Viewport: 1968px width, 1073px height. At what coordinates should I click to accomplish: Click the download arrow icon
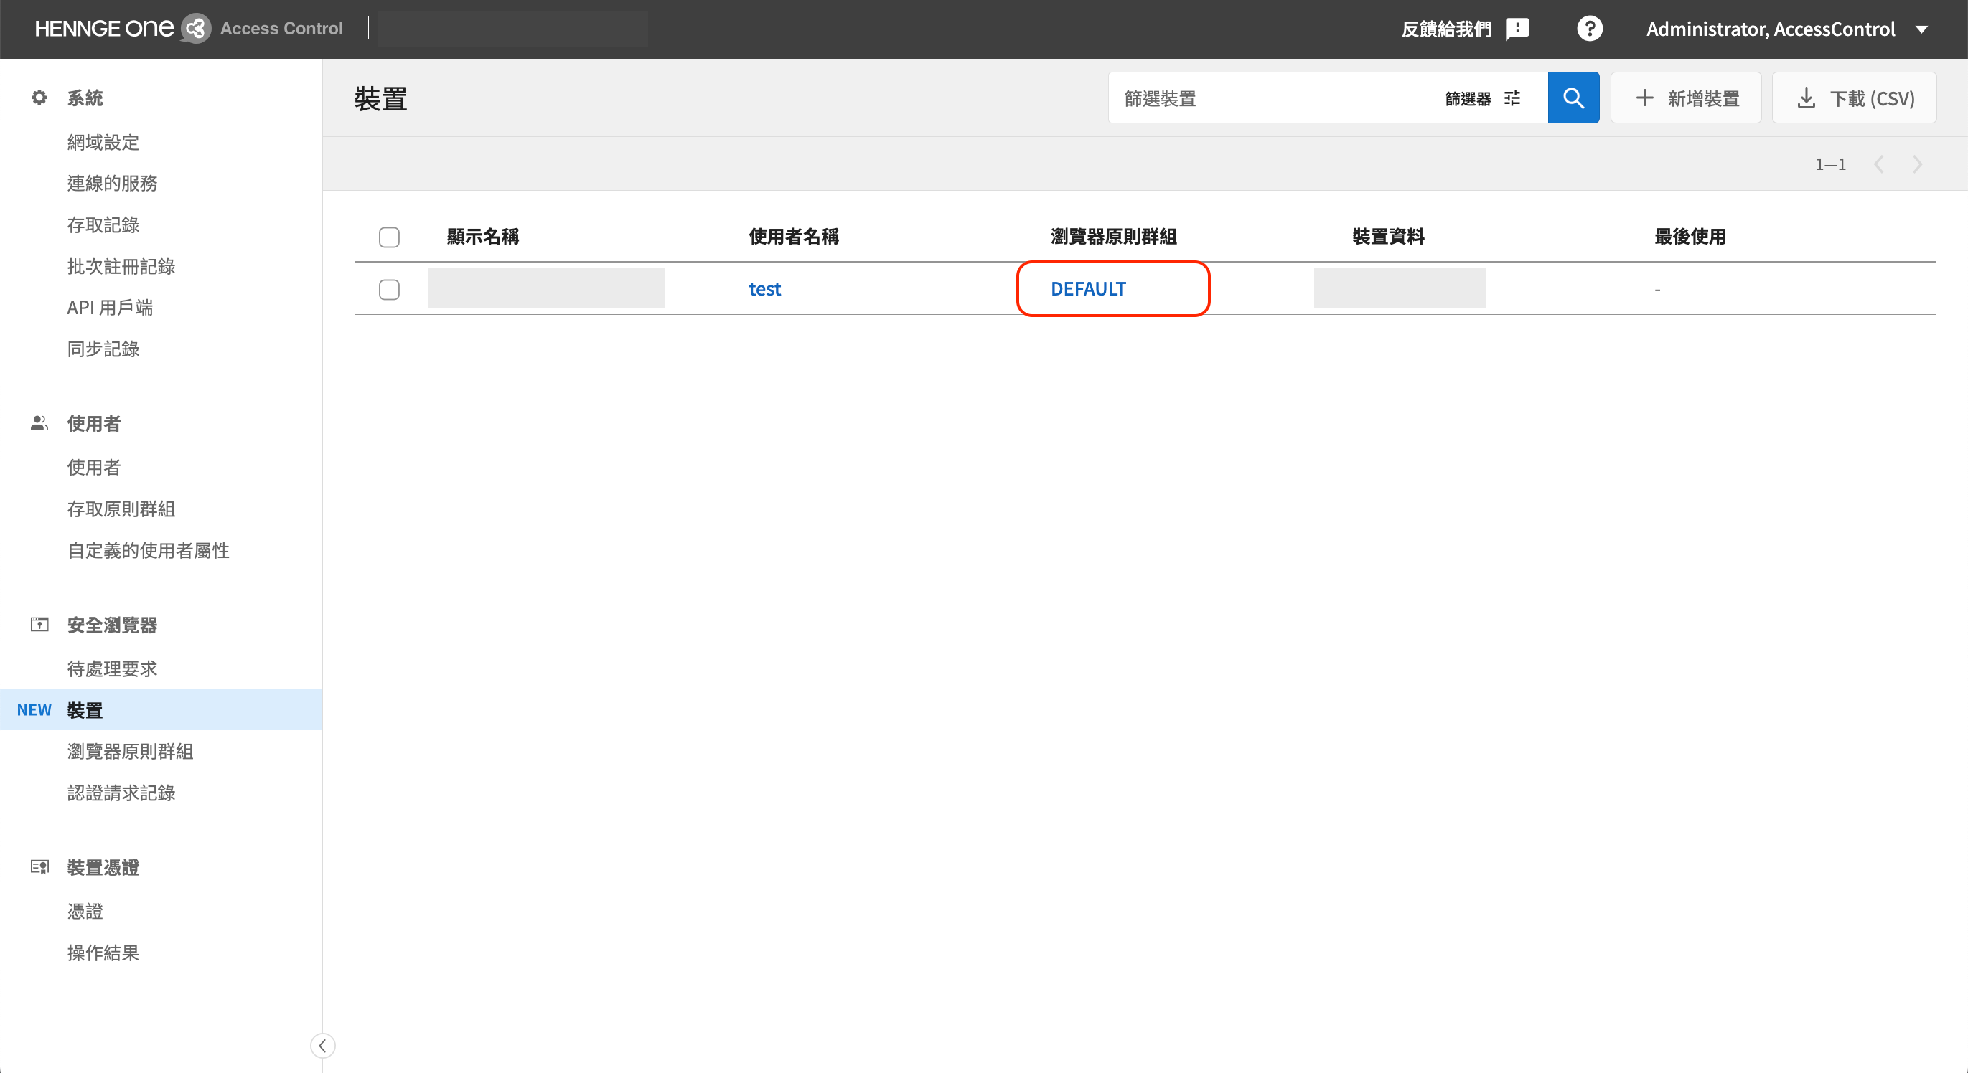pyautogui.click(x=1806, y=98)
